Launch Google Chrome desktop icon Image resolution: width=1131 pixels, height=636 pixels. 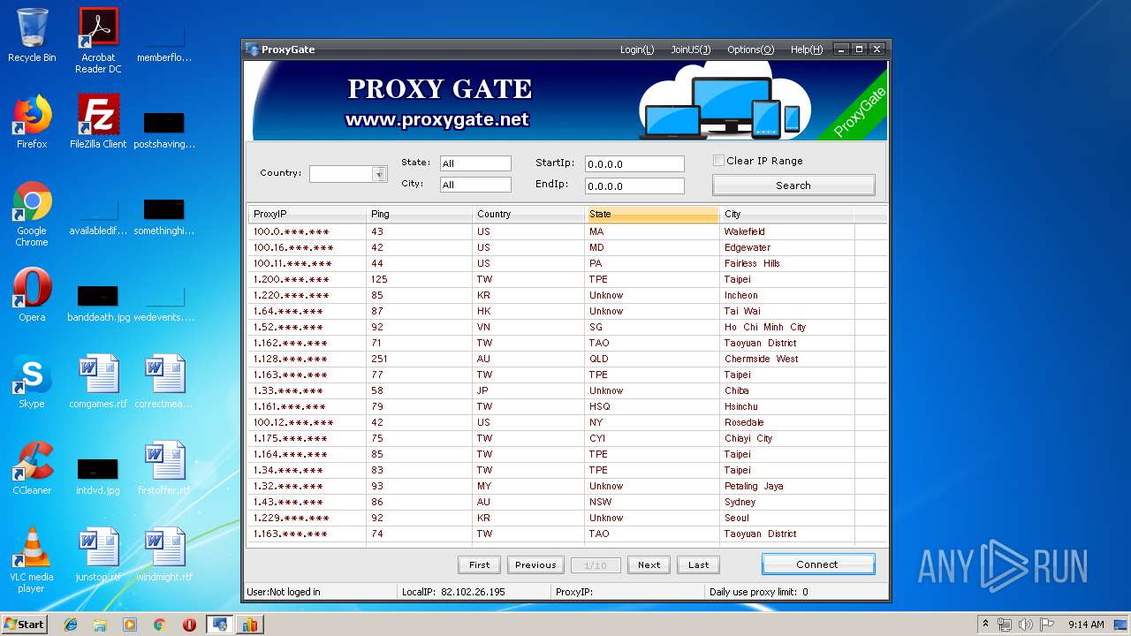pos(32,214)
